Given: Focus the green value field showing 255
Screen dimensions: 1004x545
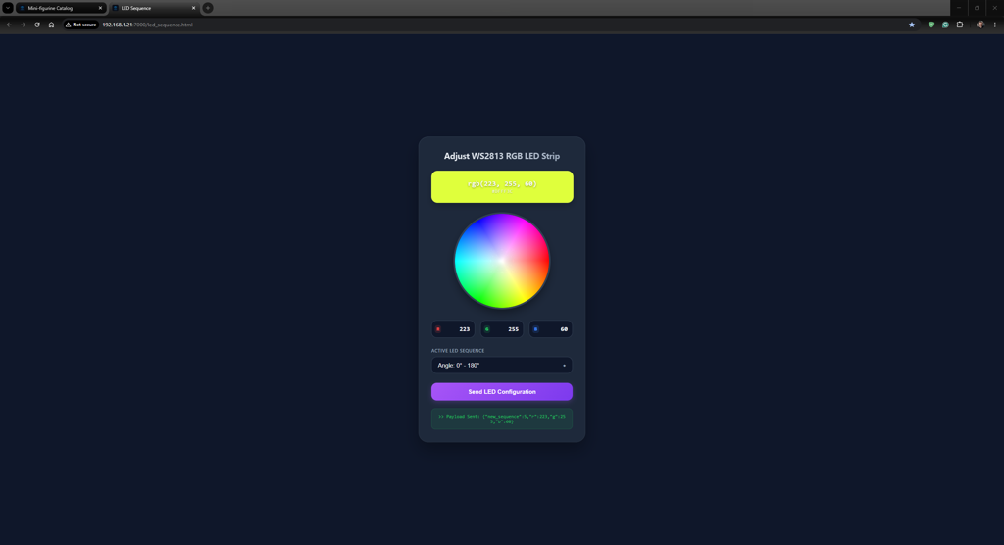Looking at the screenshot, I should pyautogui.click(x=501, y=329).
